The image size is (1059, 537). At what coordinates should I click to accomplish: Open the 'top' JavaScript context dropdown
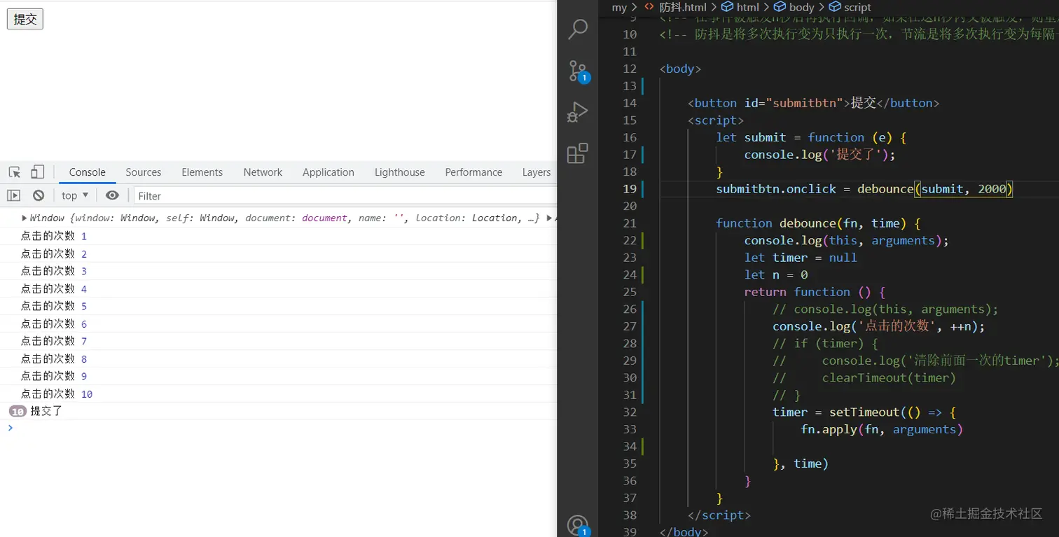click(x=75, y=196)
